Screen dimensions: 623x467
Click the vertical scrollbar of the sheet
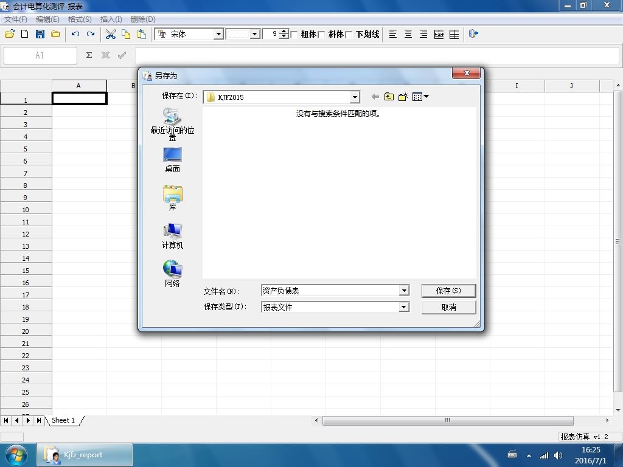point(618,241)
